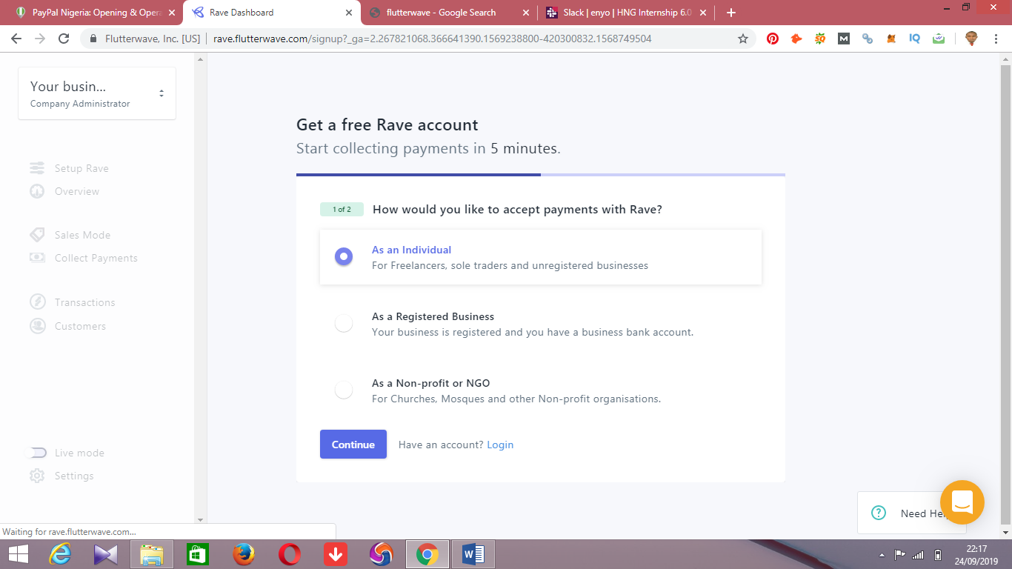Click the page scrollbar down arrow
Screen dimensions: 1012x569
click(1005, 532)
